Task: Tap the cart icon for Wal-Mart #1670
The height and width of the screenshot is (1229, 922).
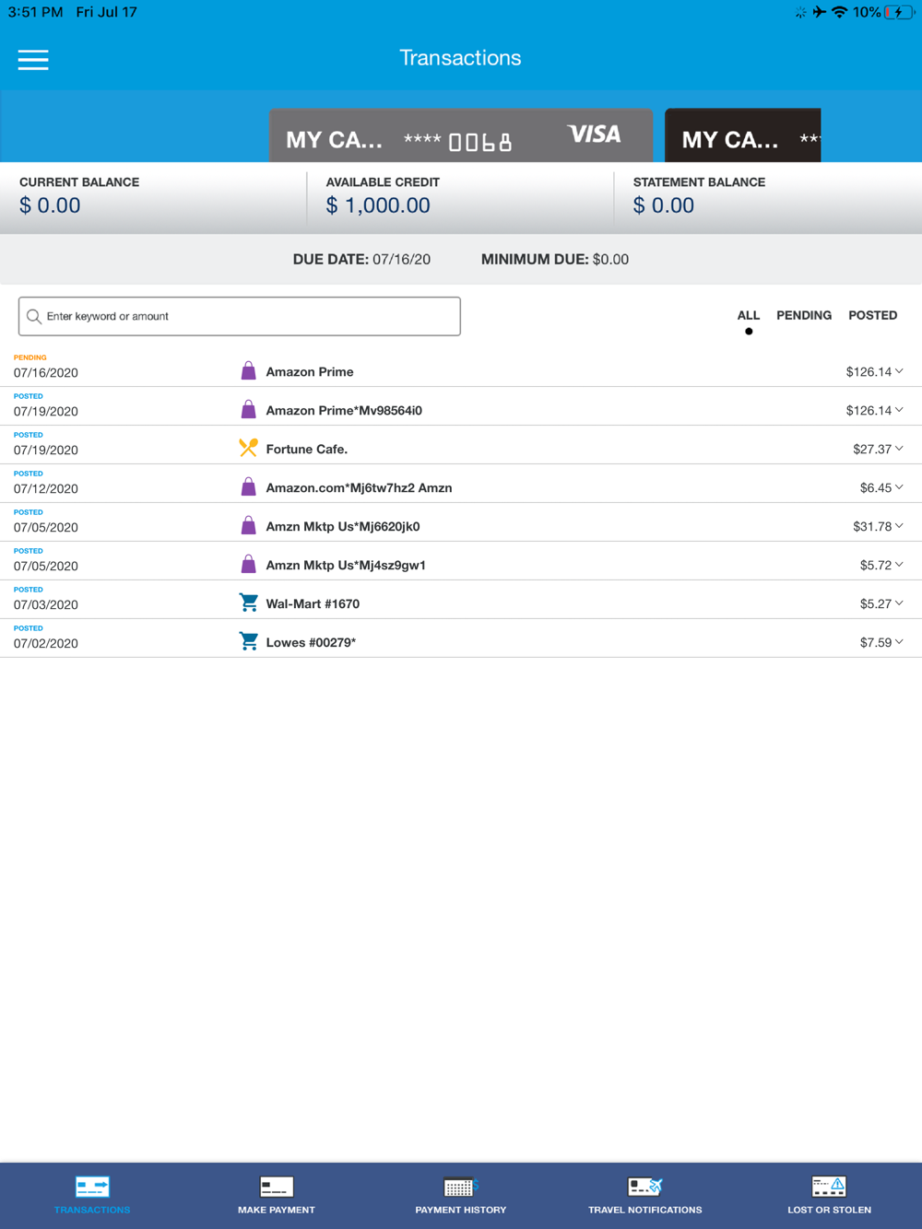Action: click(x=248, y=603)
